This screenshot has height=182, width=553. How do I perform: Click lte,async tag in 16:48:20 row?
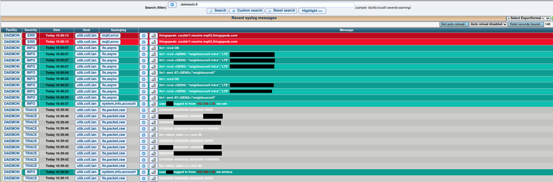[x=109, y=98]
